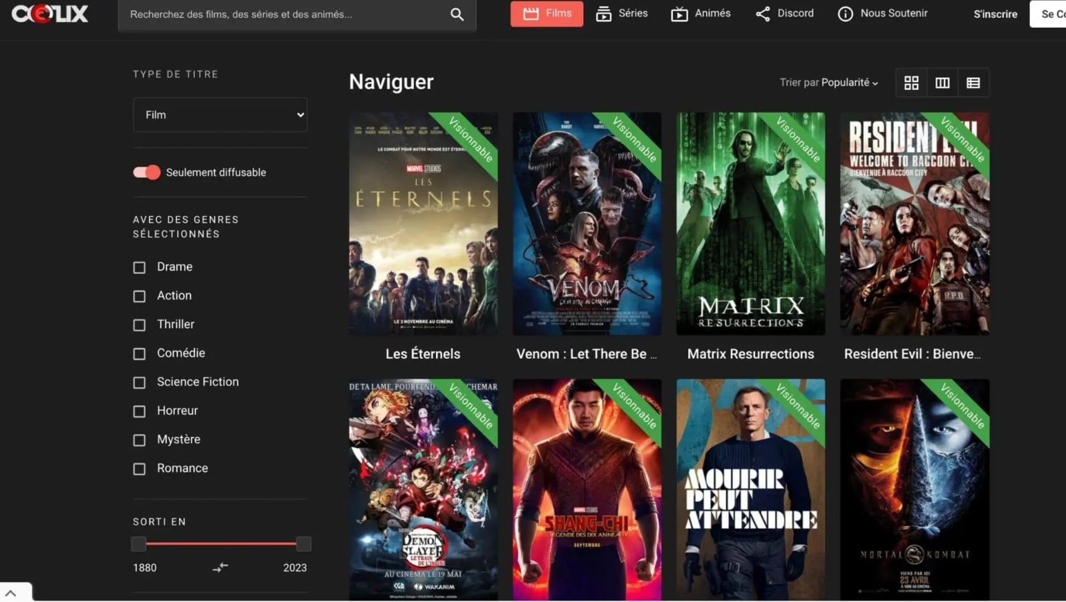Open the Animés section
This screenshot has width=1066, height=602.
(x=700, y=13)
